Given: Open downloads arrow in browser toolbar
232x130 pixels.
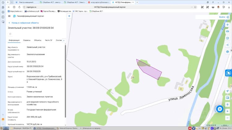Looking at the screenshot, I should (229, 7).
